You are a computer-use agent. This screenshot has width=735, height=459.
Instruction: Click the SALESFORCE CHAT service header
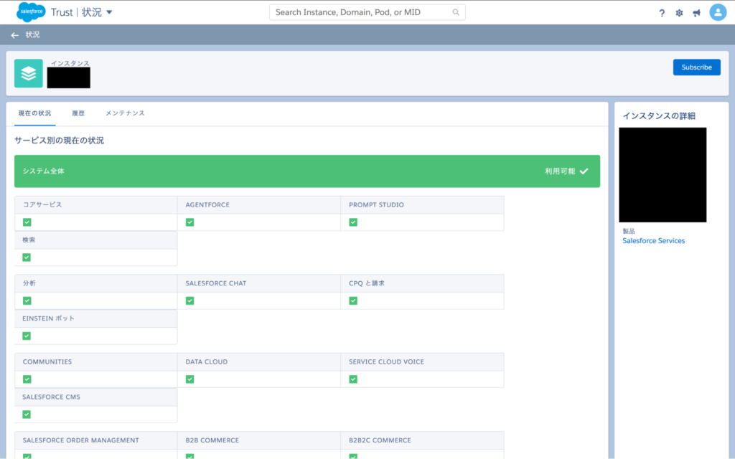(x=259, y=283)
